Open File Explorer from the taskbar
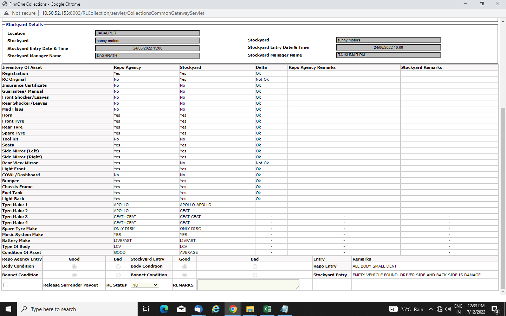This screenshot has height=316, width=506. tap(250, 309)
